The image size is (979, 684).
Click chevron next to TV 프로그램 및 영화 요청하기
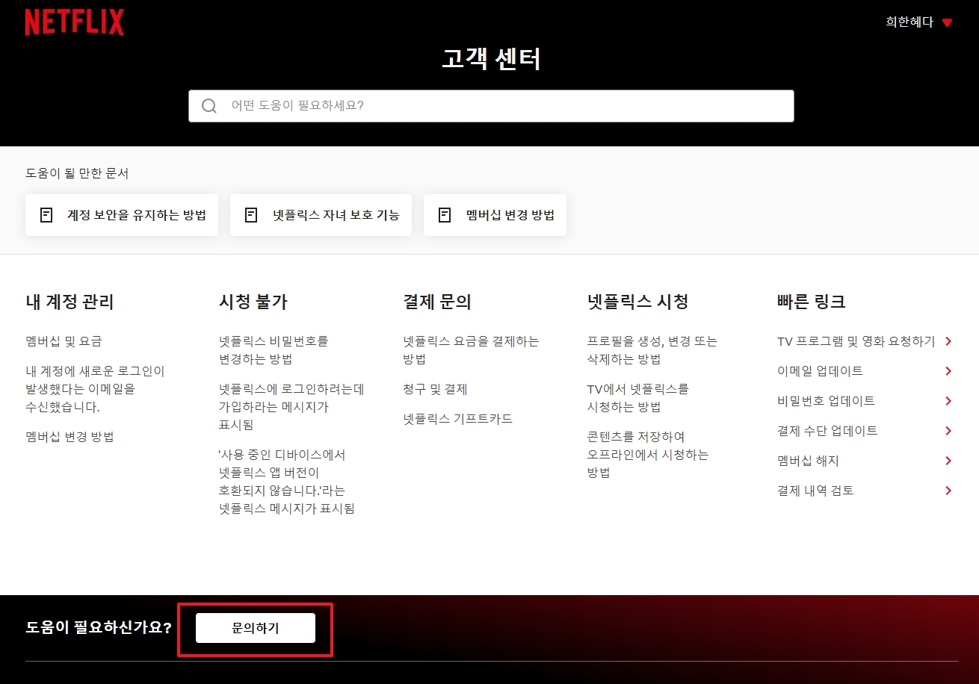[948, 341]
